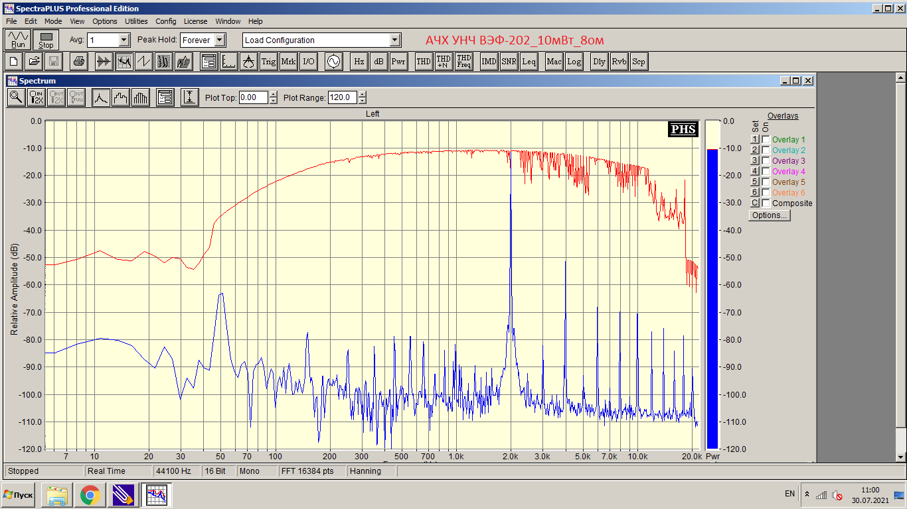
Task: Click the magnifier zoom icon in Spectrum window
Action: (17, 97)
